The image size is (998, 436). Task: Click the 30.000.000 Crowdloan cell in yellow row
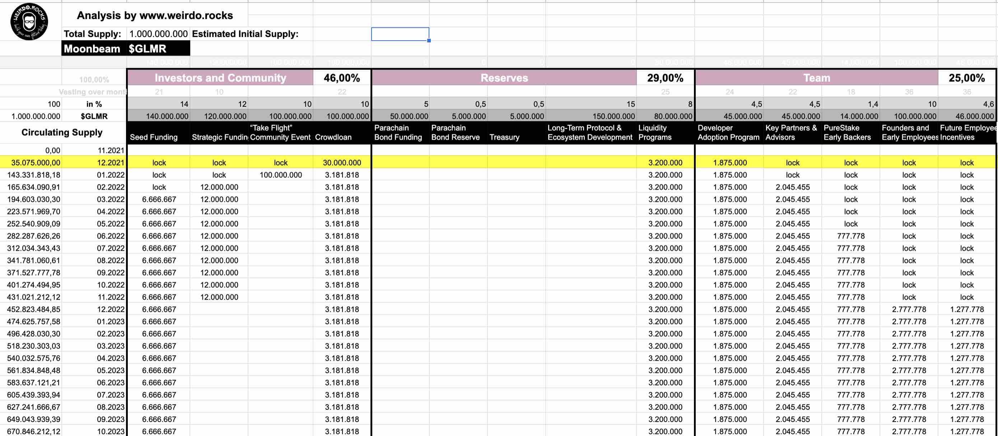pos(342,163)
